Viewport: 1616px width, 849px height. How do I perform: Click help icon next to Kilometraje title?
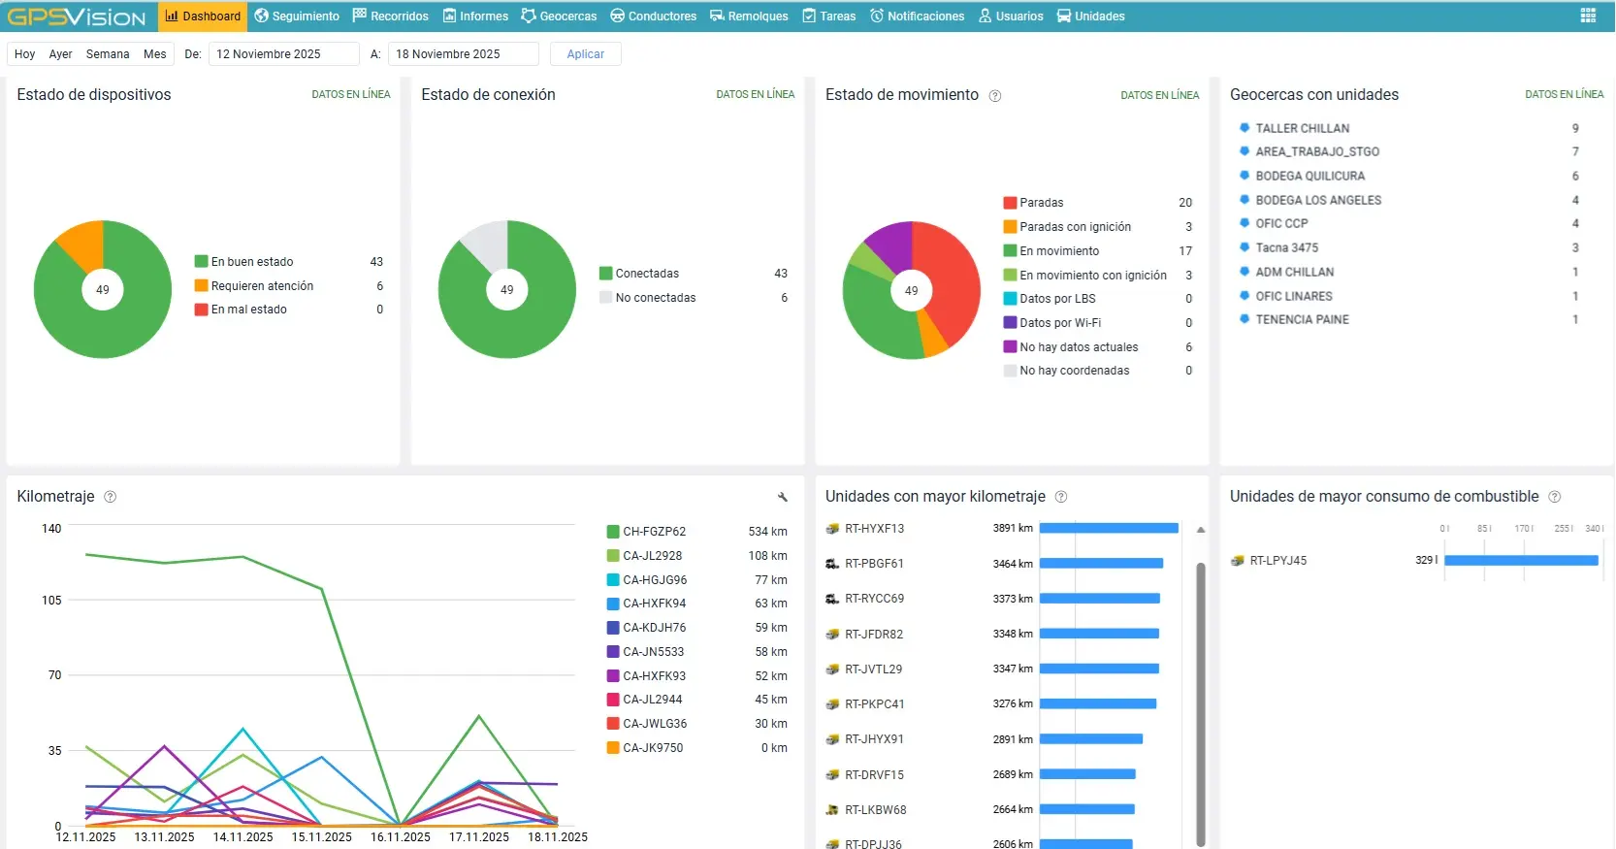(111, 497)
